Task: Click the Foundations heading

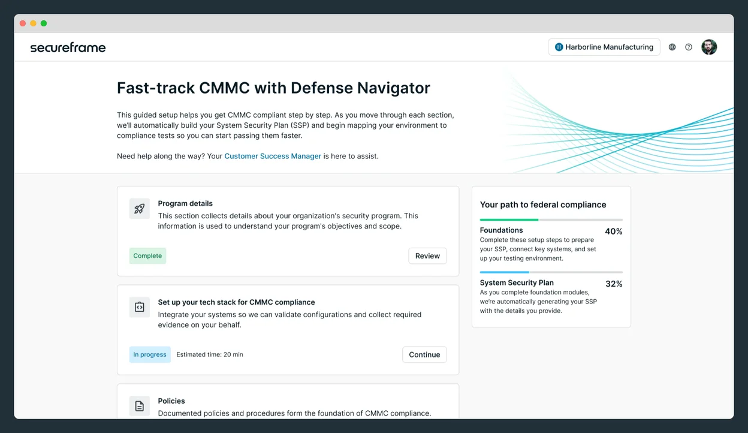Action: pos(501,230)
